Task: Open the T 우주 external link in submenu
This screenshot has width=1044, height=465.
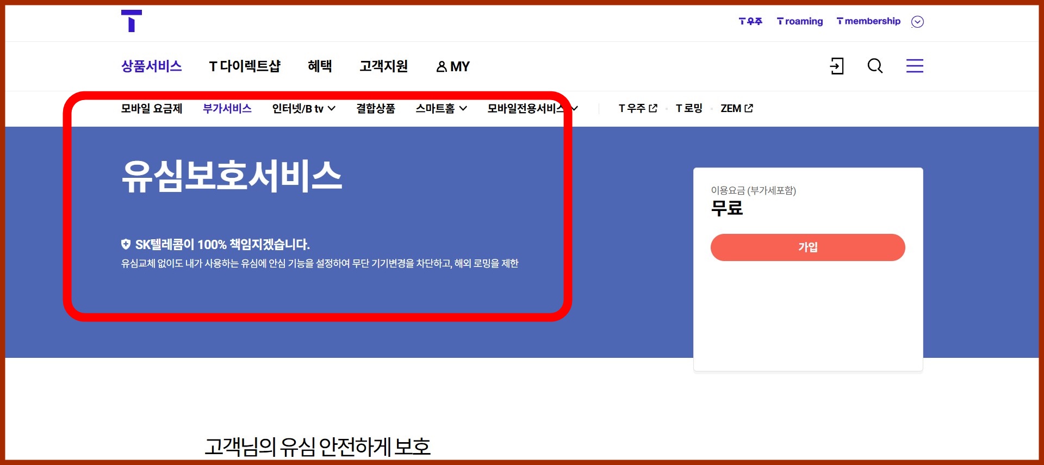Action: 638,108
